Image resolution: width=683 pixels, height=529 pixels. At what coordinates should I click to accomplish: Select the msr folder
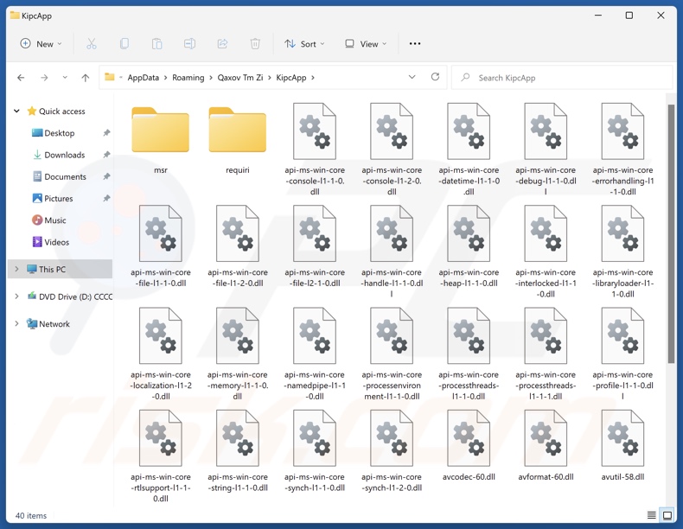[161, 139]
